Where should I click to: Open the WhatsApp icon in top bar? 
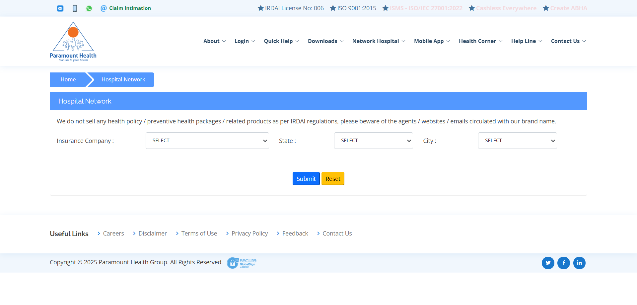point(89,8)
